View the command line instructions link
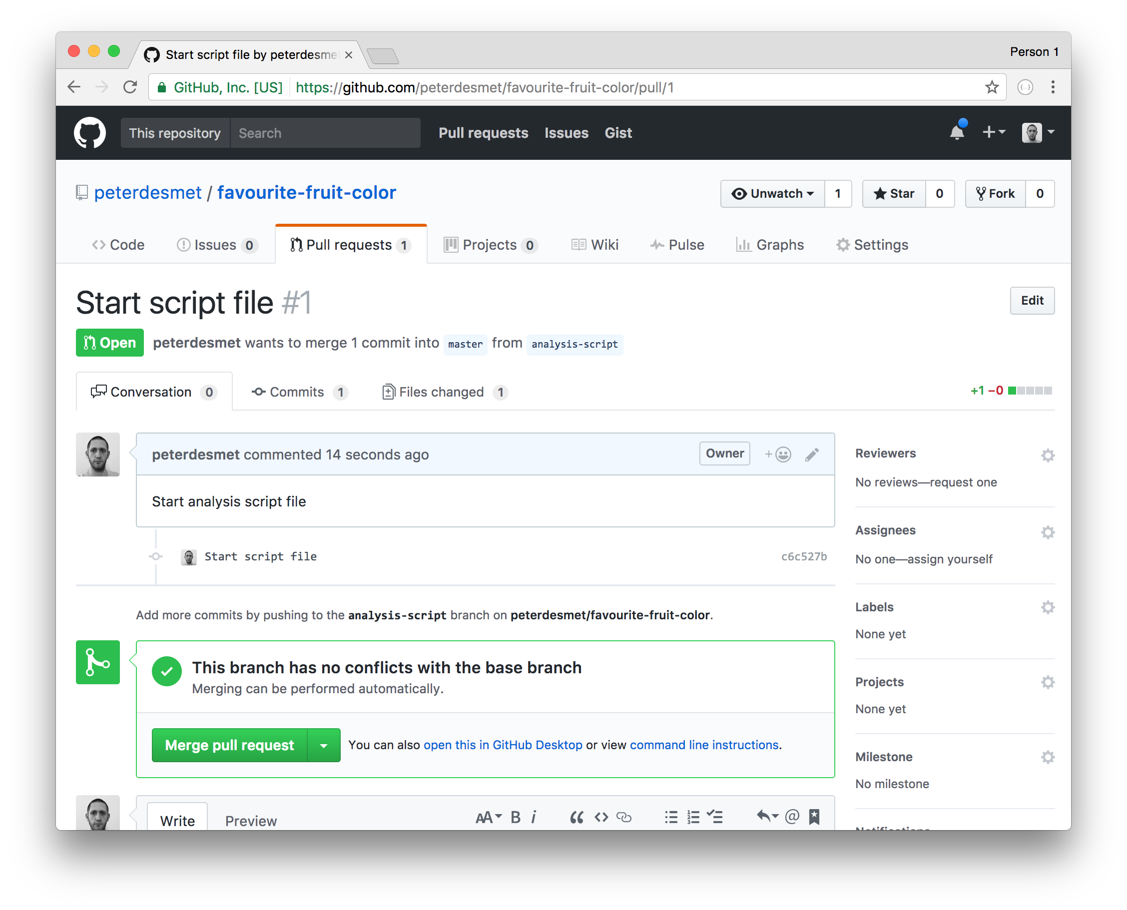 704,744
